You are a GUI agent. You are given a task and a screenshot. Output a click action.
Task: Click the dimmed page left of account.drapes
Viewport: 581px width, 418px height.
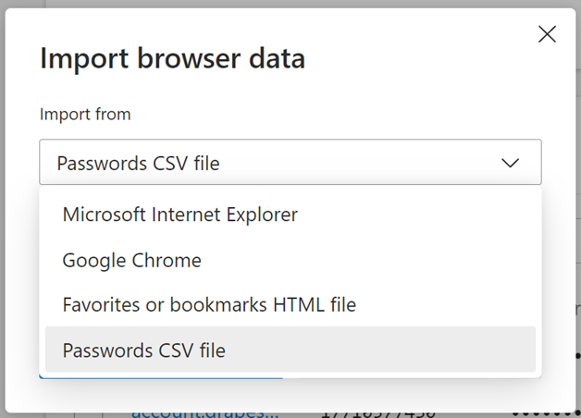(56, 410)
